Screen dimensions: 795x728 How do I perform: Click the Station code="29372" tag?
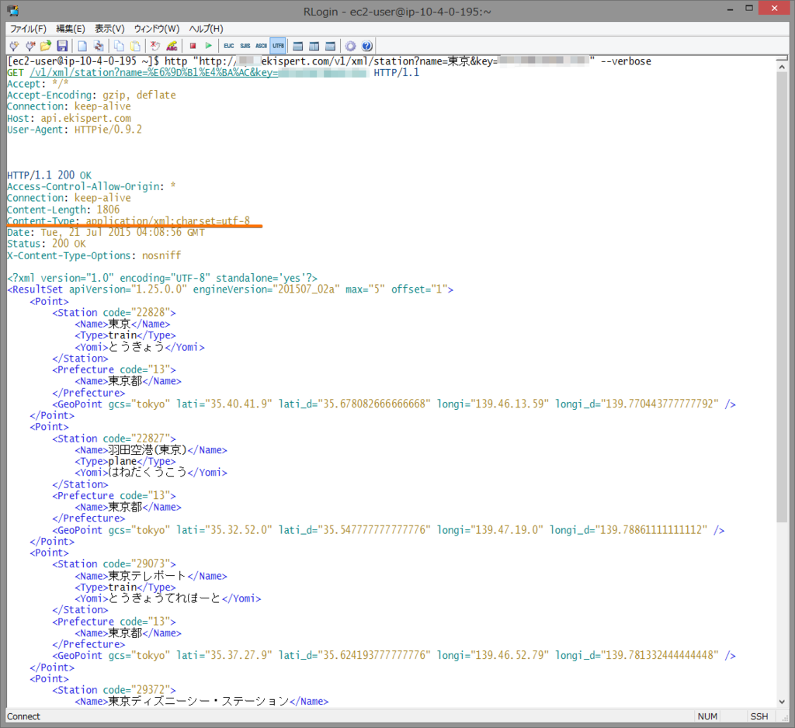114,690
